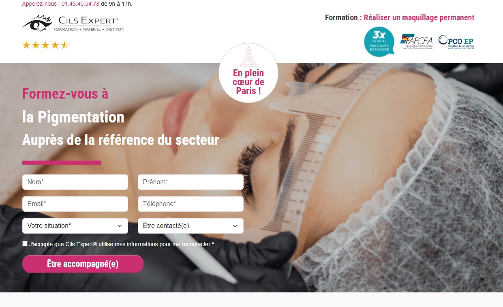Select the Email input field
The height and width of the screenshot is (307, 503).
75,204
